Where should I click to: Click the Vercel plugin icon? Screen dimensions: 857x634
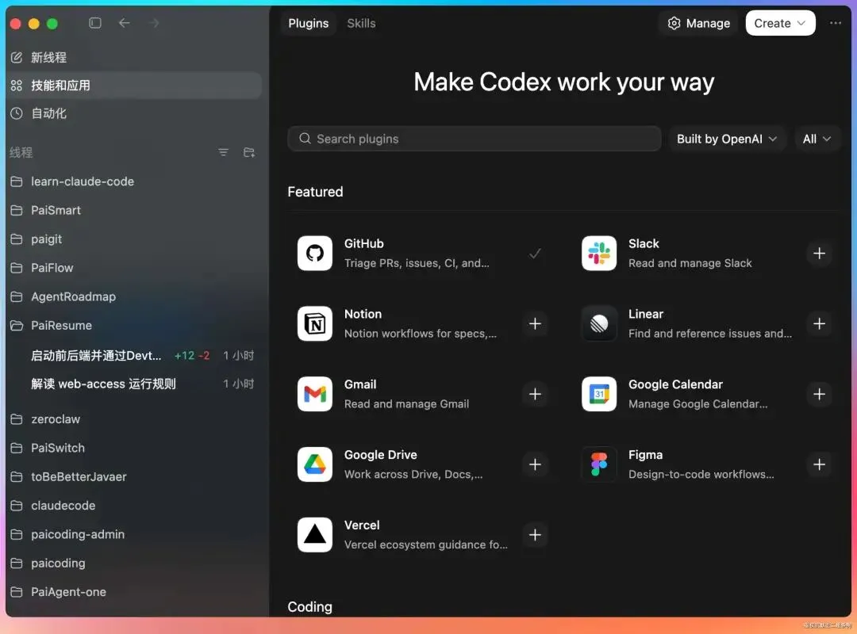(315, 535)
